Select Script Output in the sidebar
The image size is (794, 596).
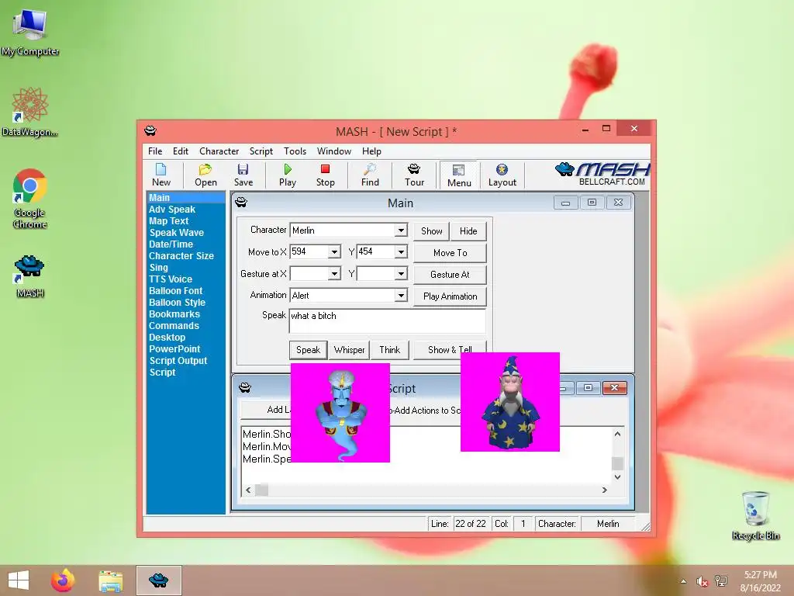[x=178, y=361]
